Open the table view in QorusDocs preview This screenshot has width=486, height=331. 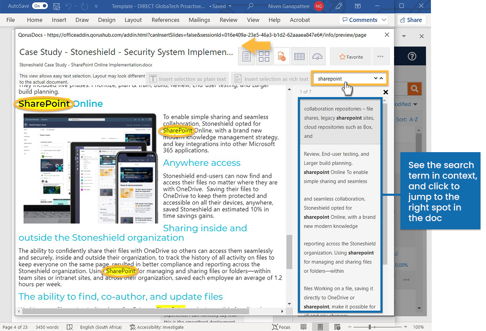click(299, 56)
